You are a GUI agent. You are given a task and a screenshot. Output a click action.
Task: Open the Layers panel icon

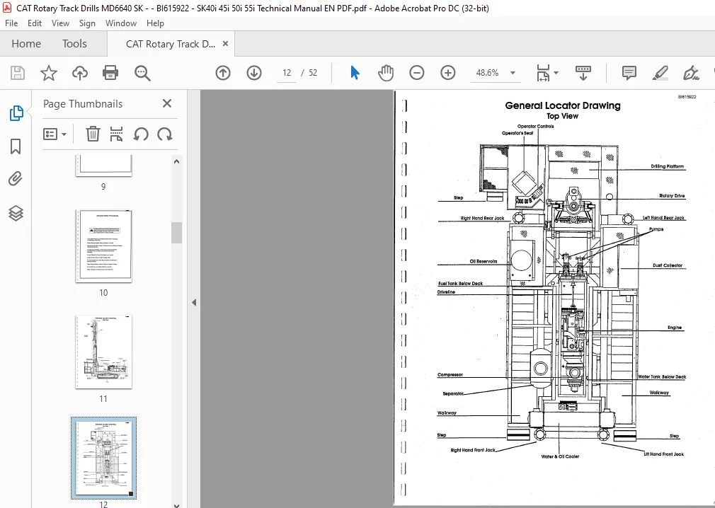click(16, 213)
